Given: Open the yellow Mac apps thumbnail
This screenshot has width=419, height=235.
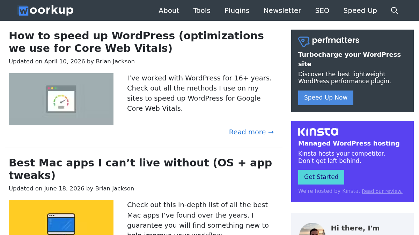Looking at the screenshot, I should click(61, 217).
